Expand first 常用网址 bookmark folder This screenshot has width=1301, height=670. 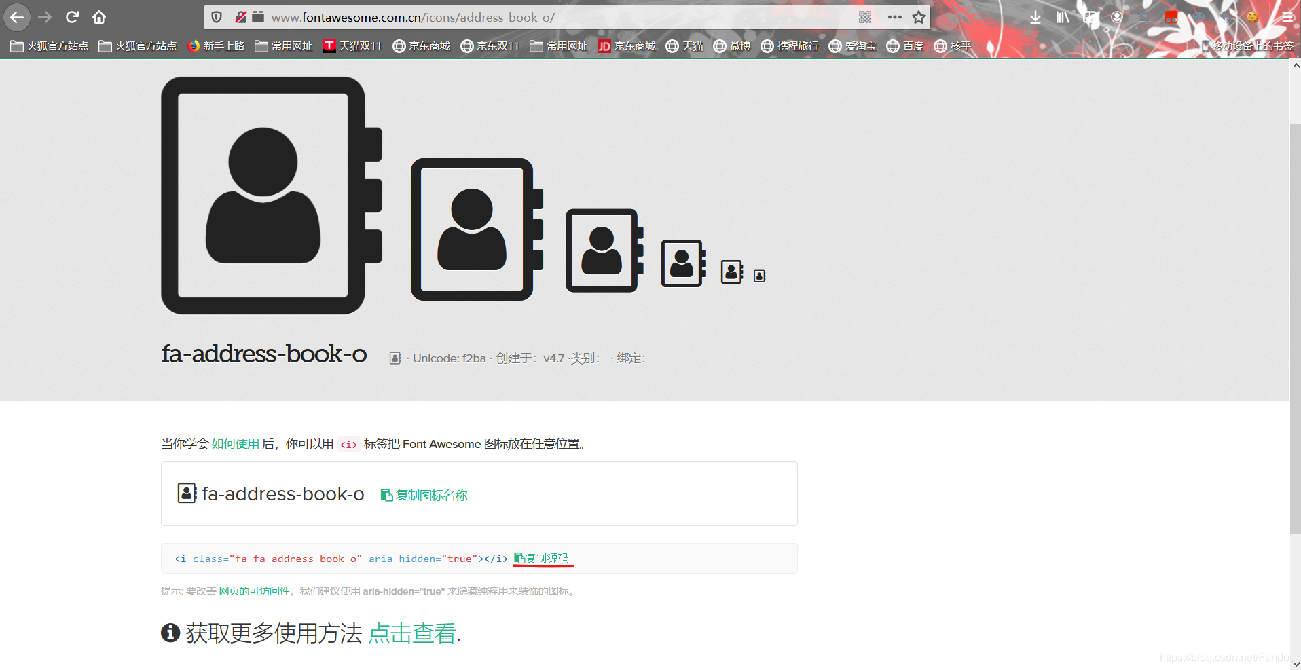coord(283,46)
